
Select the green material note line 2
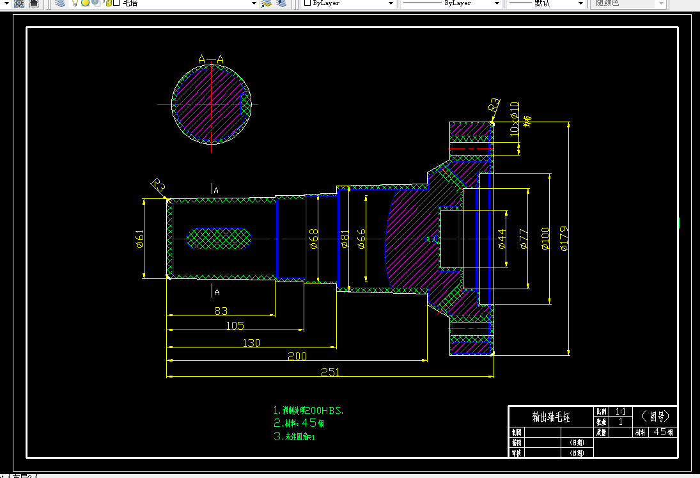[299, 422]
